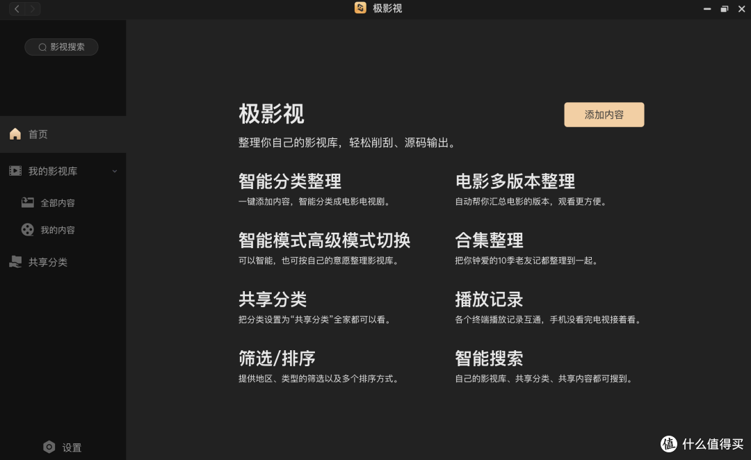Close the 极影视 window

[741, 8]
